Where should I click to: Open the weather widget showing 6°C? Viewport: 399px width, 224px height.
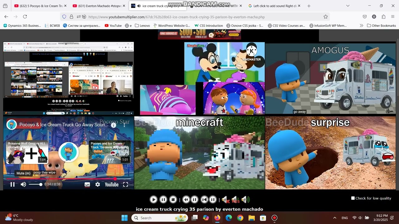click(19, 218)
